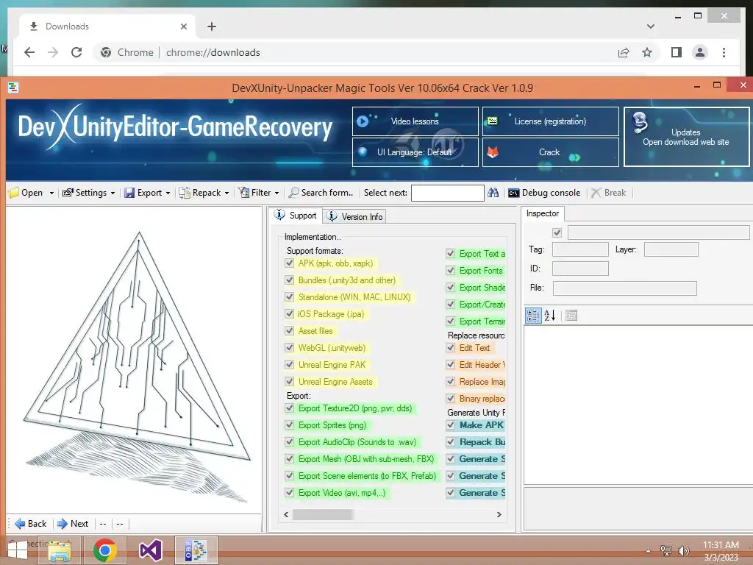Screen dimensions: 753x565
Task: Expand the Export dropdown menu
Action: [x=168, y=193]
